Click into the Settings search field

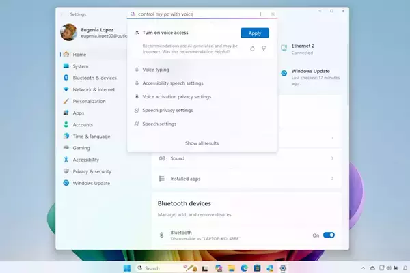pos(202,14)
